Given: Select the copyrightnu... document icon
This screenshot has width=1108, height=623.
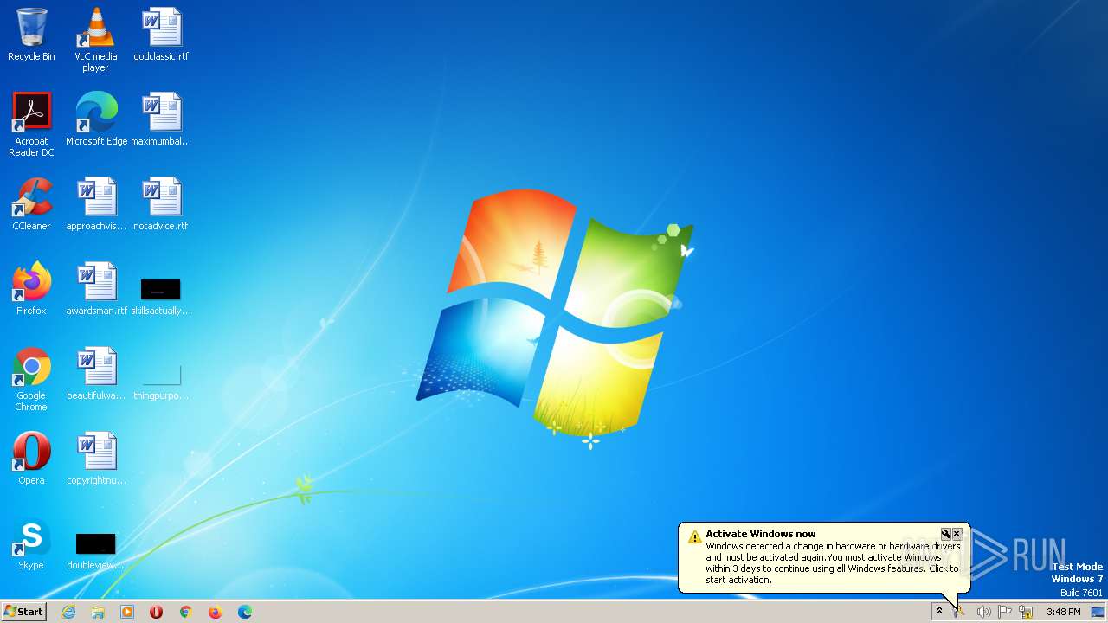Looking at the screenshot, I should pos(96,458).
